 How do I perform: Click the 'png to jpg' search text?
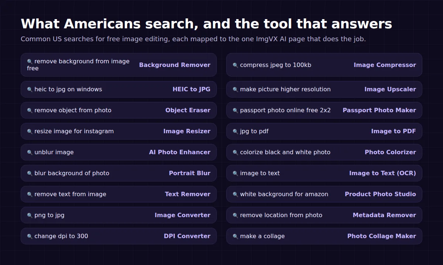(x=49, y=215)
